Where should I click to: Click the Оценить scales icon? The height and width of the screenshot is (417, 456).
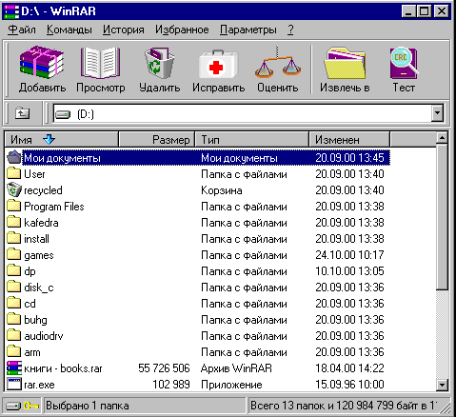(278, 62)
